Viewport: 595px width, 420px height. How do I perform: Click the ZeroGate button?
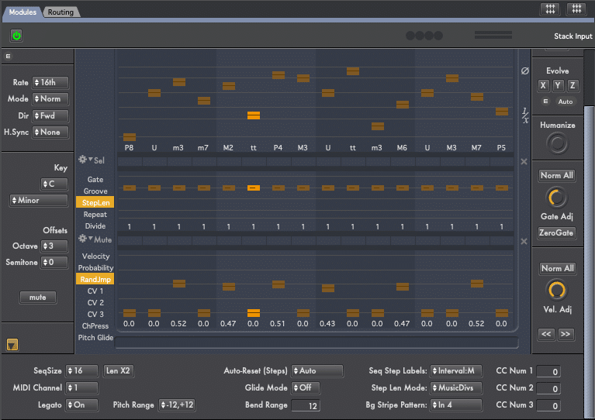point(557,232)
